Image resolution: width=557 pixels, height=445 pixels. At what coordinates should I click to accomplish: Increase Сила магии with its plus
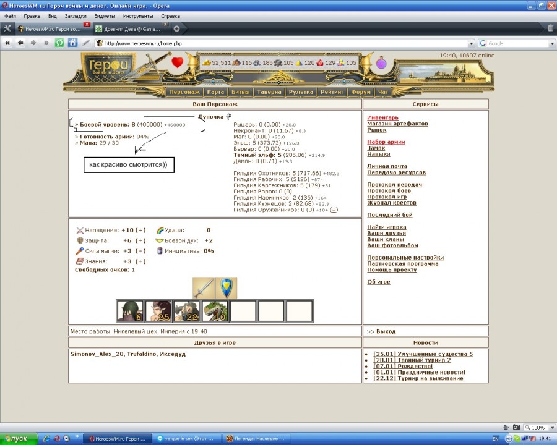click(x=140, y=251)
